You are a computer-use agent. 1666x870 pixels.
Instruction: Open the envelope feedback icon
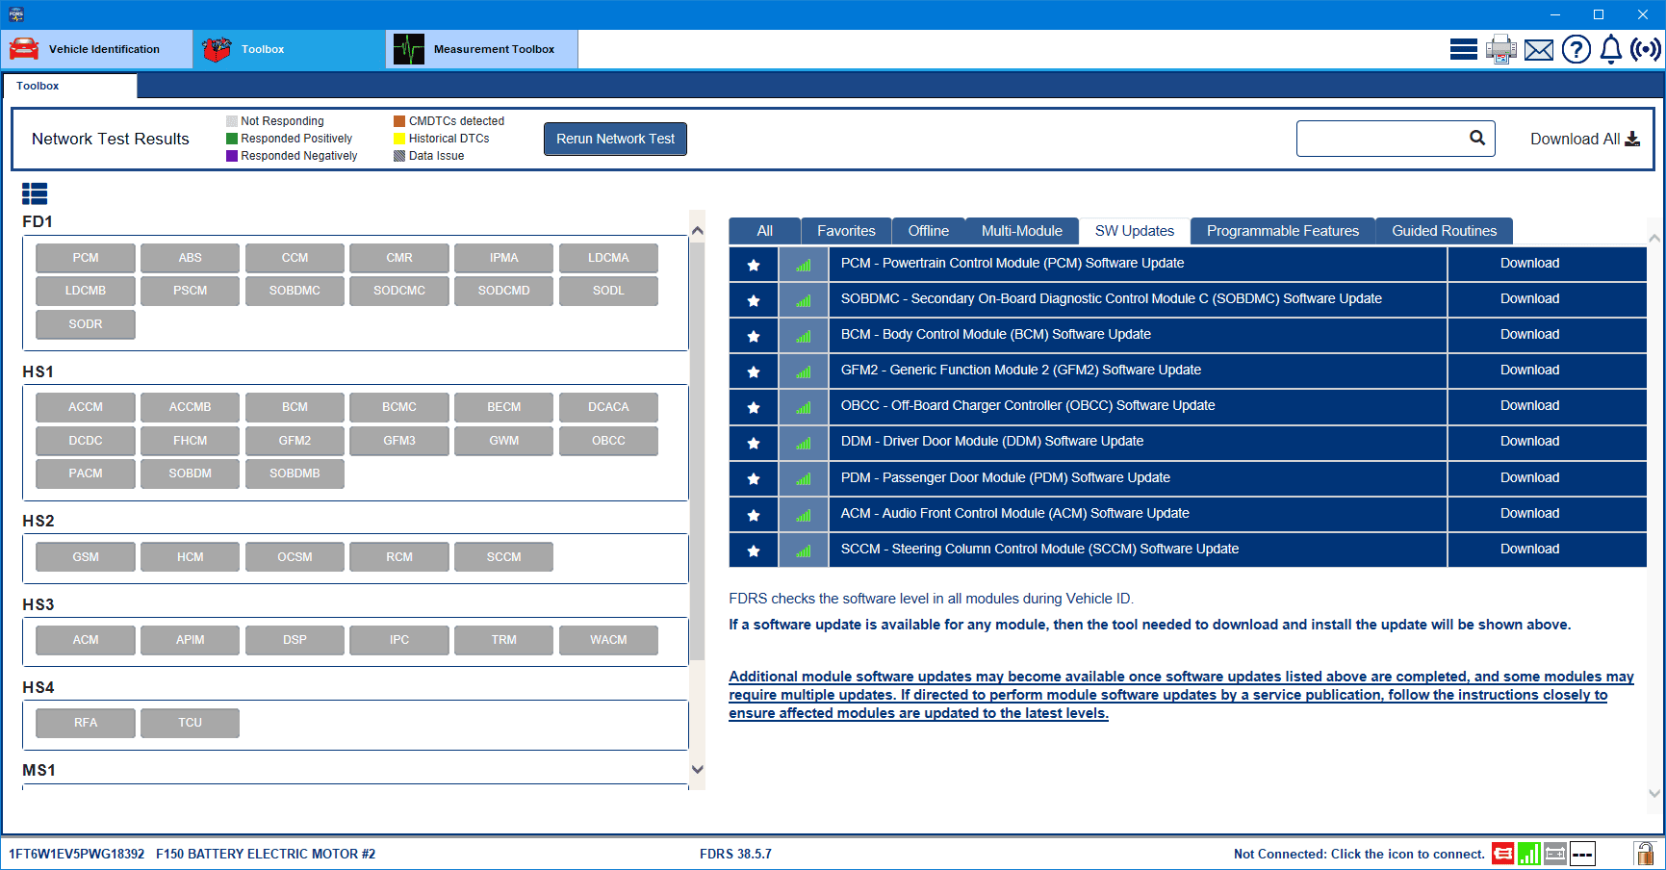1538,50
